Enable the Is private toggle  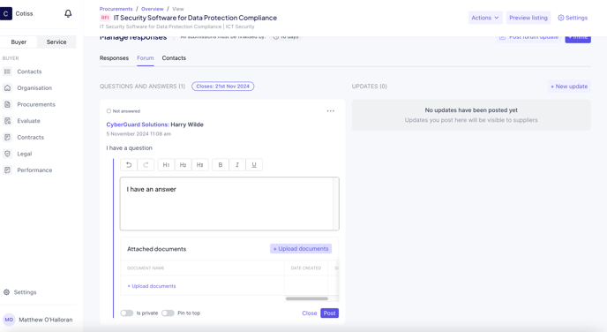(x=126, y=313)
